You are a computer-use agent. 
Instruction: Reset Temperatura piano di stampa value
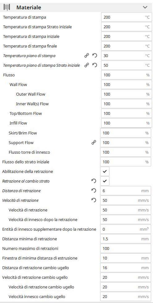(95, 56)
